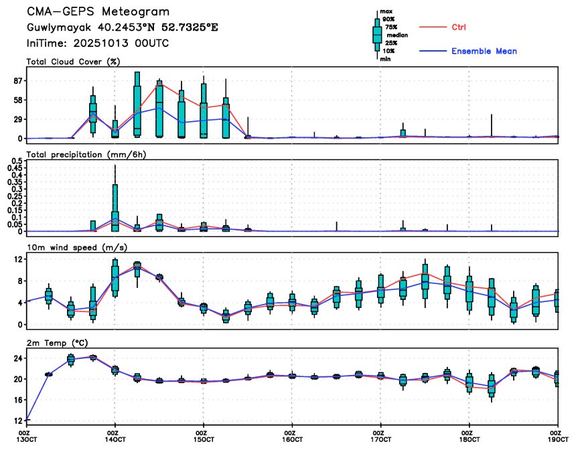This screenshot has width=576, height=450.
Task: Click the CMA-GEPS Meteogram title
Action: click(x=98, y=11)
